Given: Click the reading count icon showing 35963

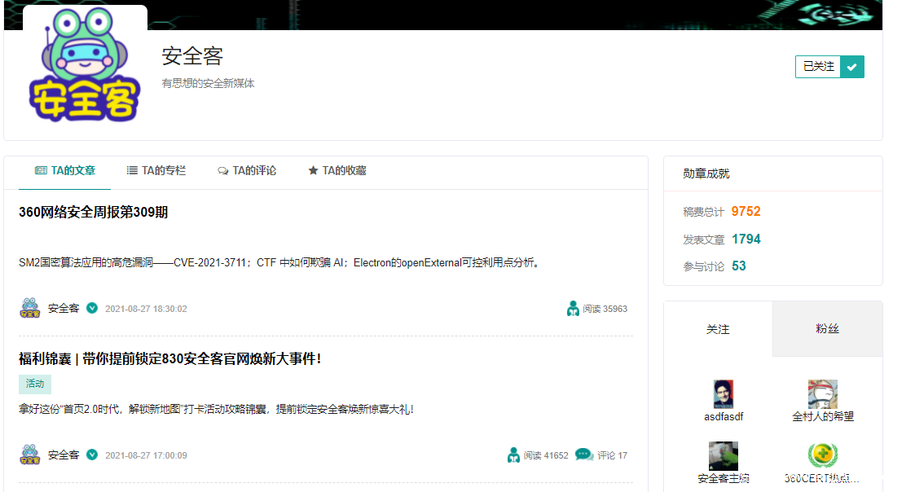Looking at the screenshot, I should coord(574,309).
